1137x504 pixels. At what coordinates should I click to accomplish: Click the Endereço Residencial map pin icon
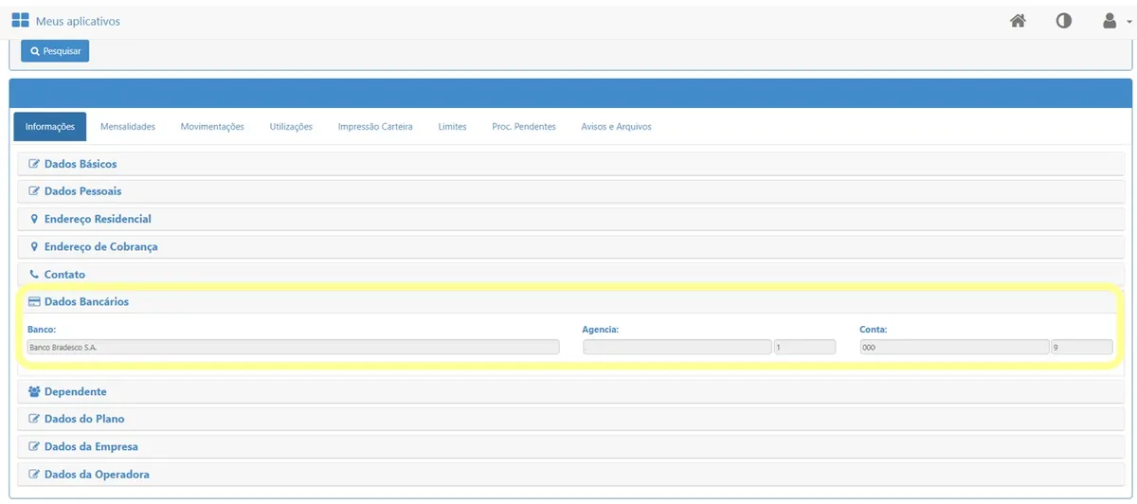coord(34,219)
